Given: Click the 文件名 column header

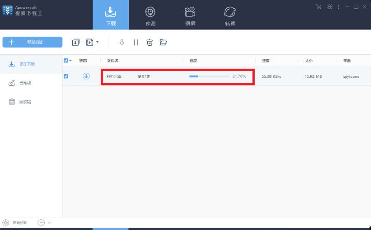Looking at the screenshot, I should click(112, 61).
